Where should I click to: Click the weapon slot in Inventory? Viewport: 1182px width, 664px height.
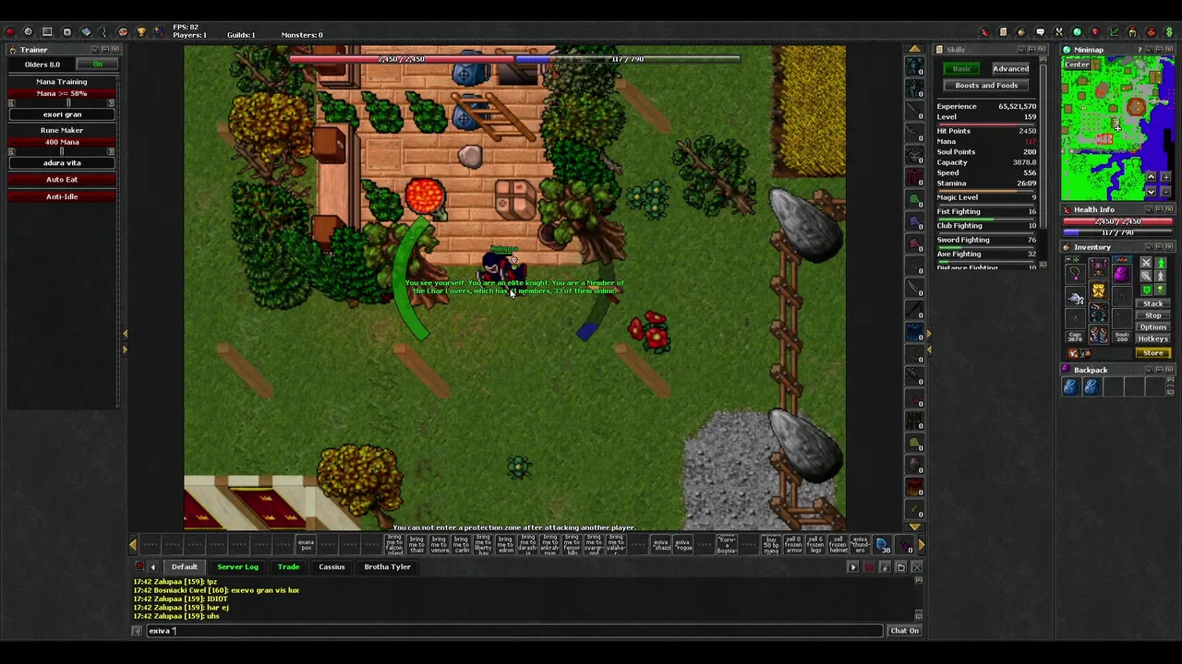coord(1075,298)
